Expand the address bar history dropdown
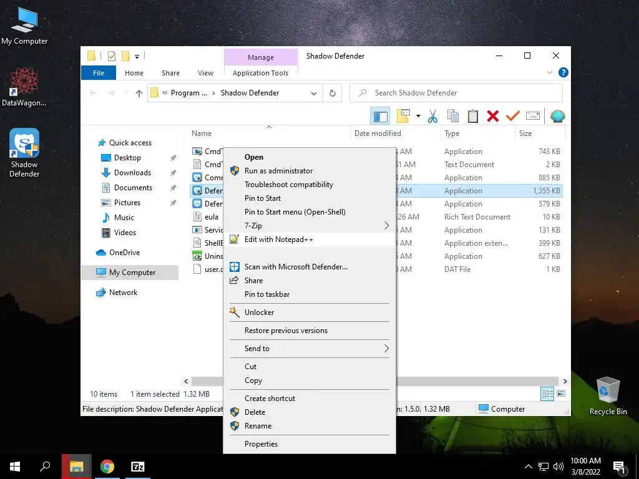This screenshot has width=639, height=479. (x=314, y=94)
